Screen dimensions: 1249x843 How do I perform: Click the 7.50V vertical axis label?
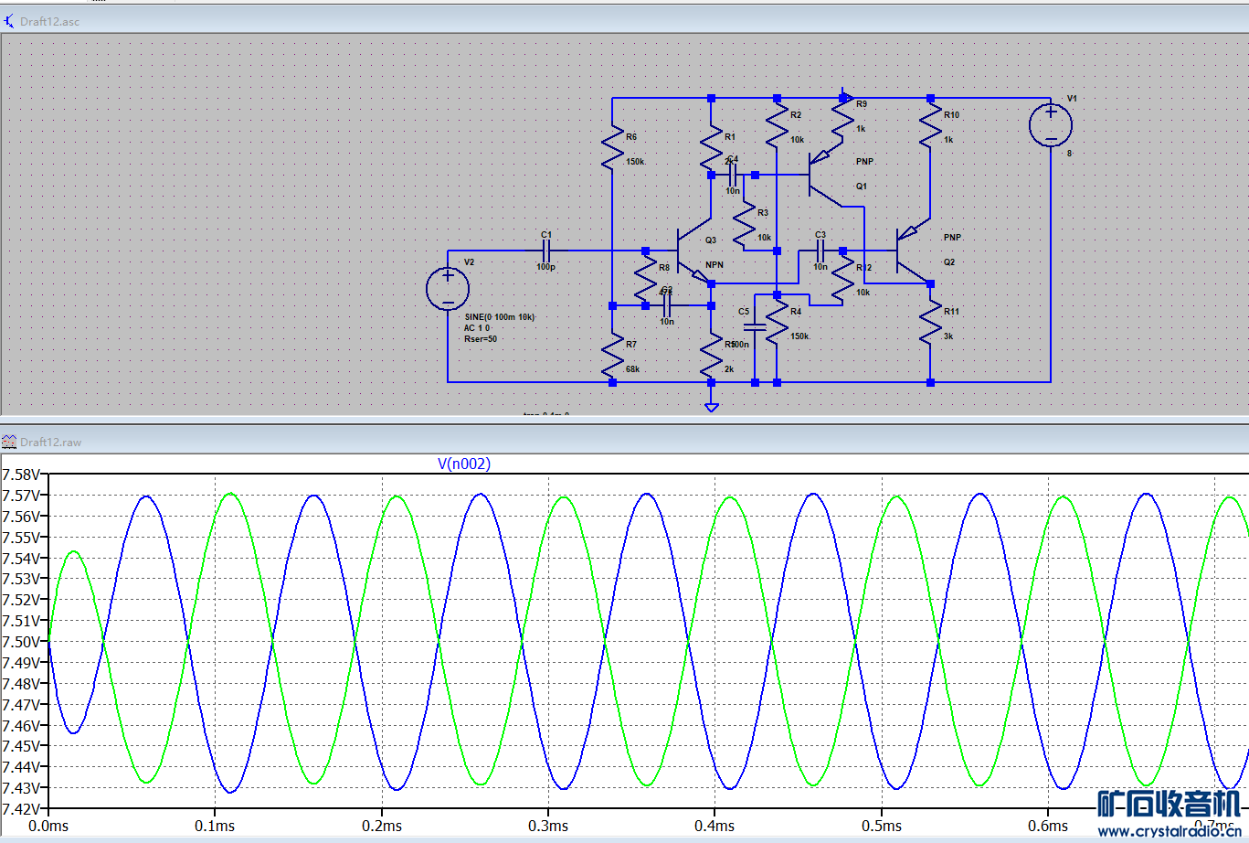coord(21,642)
